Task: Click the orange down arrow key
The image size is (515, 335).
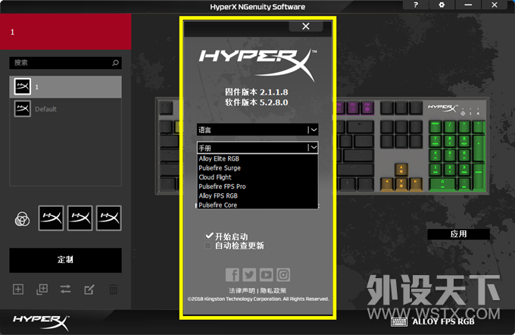Action: click(401, 183)
